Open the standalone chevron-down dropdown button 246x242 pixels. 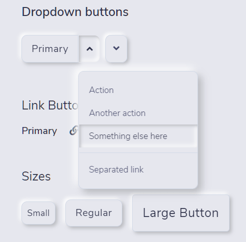[x=116, y=48]
